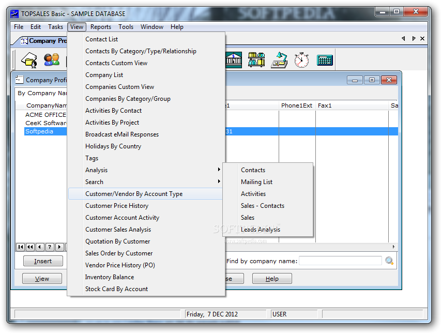Click the stopwatch timer toolbar icon
This screenshot has height=334, width=442.
click(x=301, y=60)
